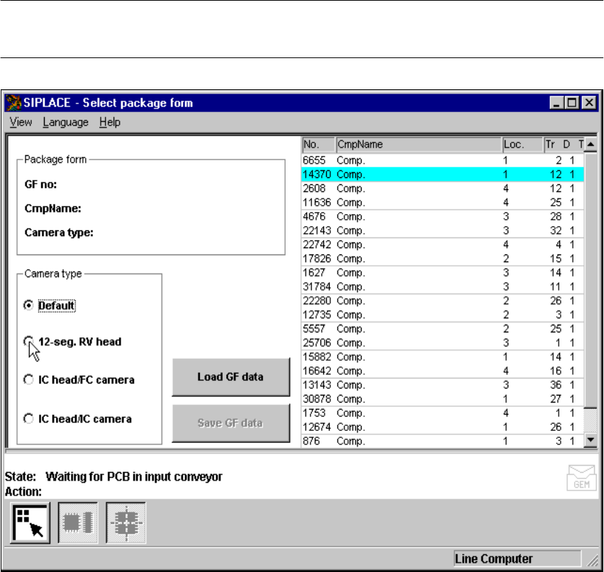Image resolution: width=604 pixels, height=572 pixels.
Task: Choose the 12-seg. RV head option
Action: pyautogui.click(x=28, y=342)
